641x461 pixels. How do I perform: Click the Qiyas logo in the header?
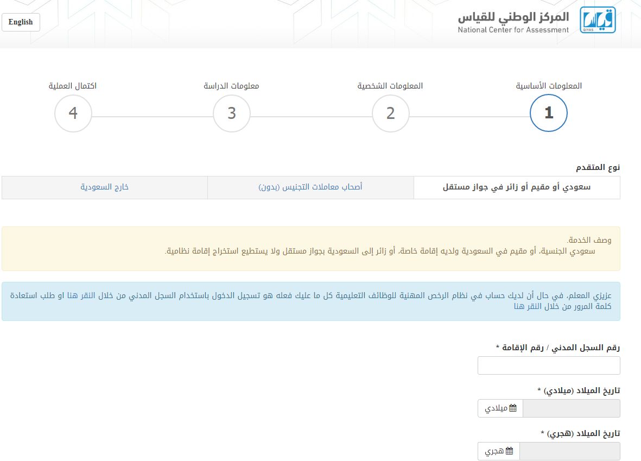[x=599, y=21]
